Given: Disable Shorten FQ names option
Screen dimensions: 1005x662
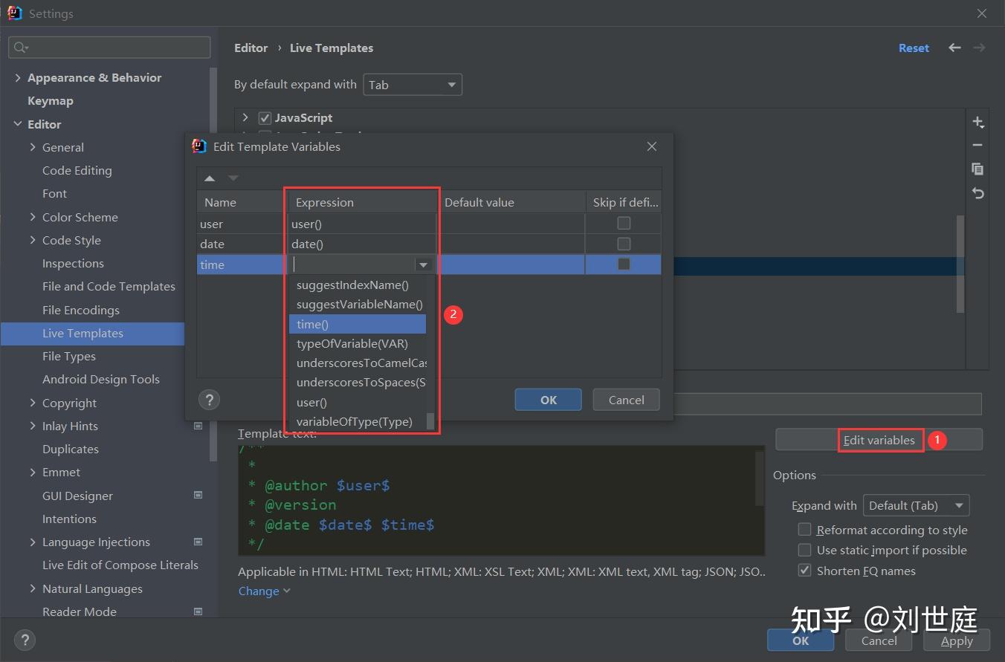Looking at the screenshot, I should point(804,571).
